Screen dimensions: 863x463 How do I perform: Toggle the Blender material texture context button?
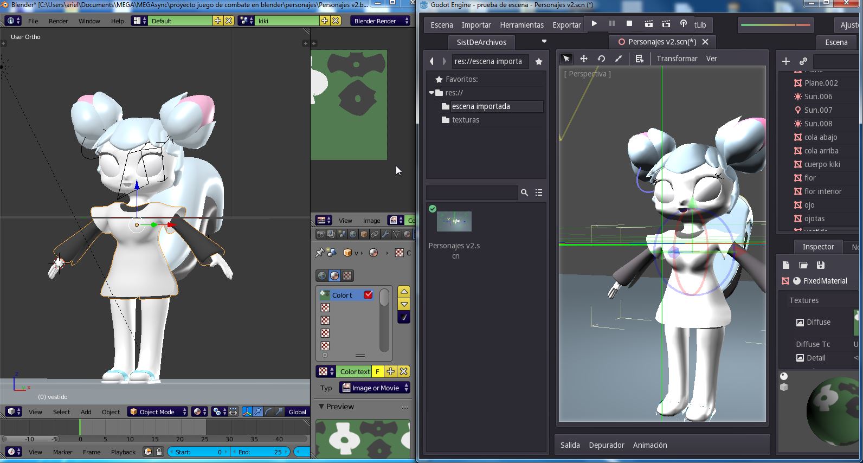click(334, 275)
